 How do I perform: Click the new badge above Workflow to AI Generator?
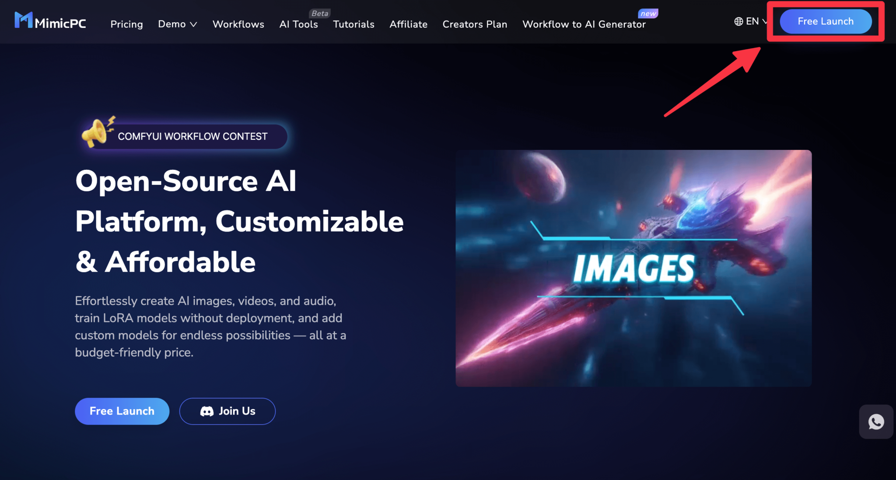(x=648, y=13)
